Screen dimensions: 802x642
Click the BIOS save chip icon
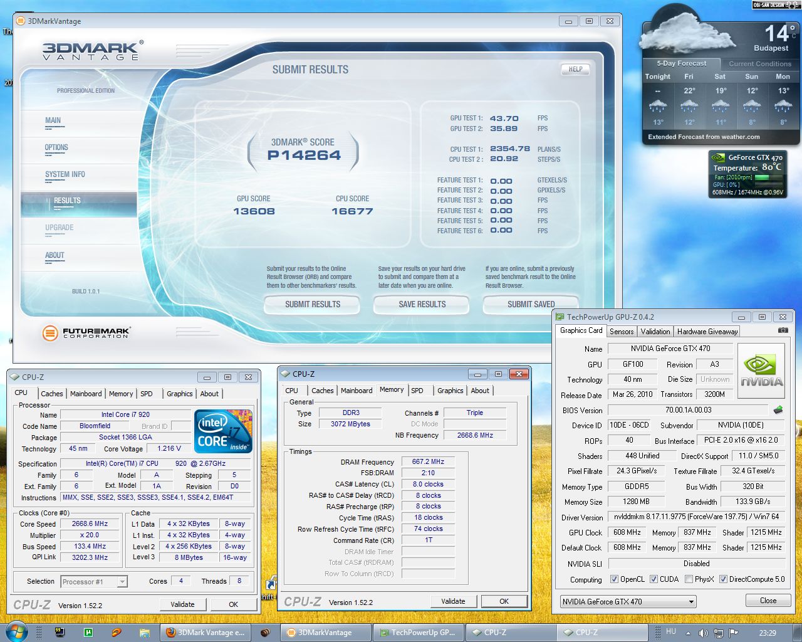pos(778,410)
